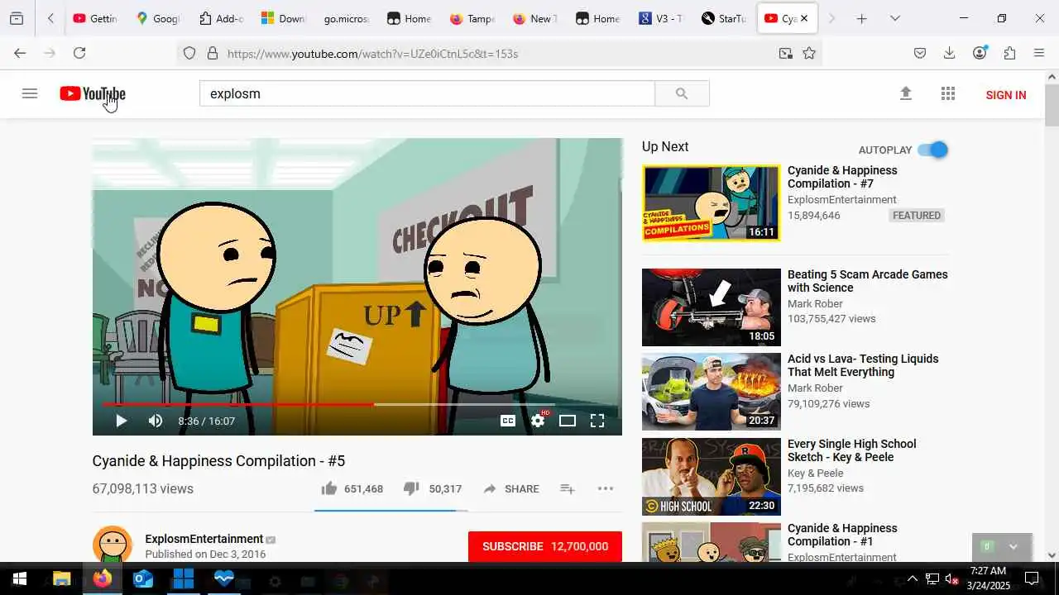
Task: Click the magnifier search button
Action: tap(682, 93)
